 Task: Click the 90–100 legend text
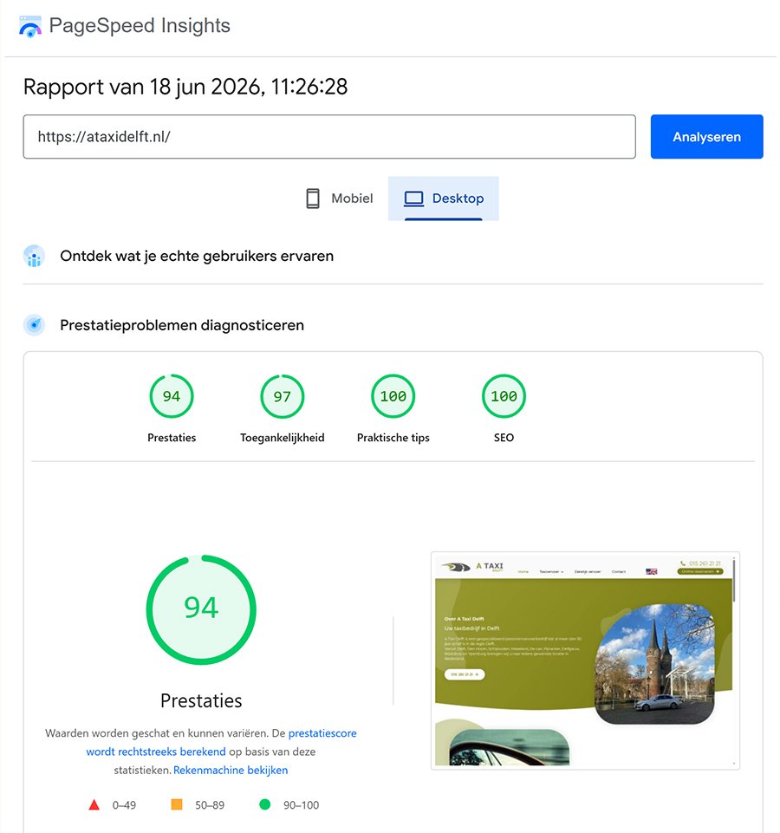[302, 805]
